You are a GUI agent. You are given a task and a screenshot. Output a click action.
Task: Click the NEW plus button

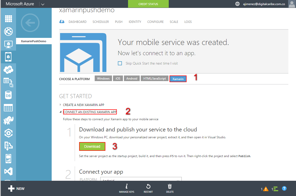pos(16,188)
